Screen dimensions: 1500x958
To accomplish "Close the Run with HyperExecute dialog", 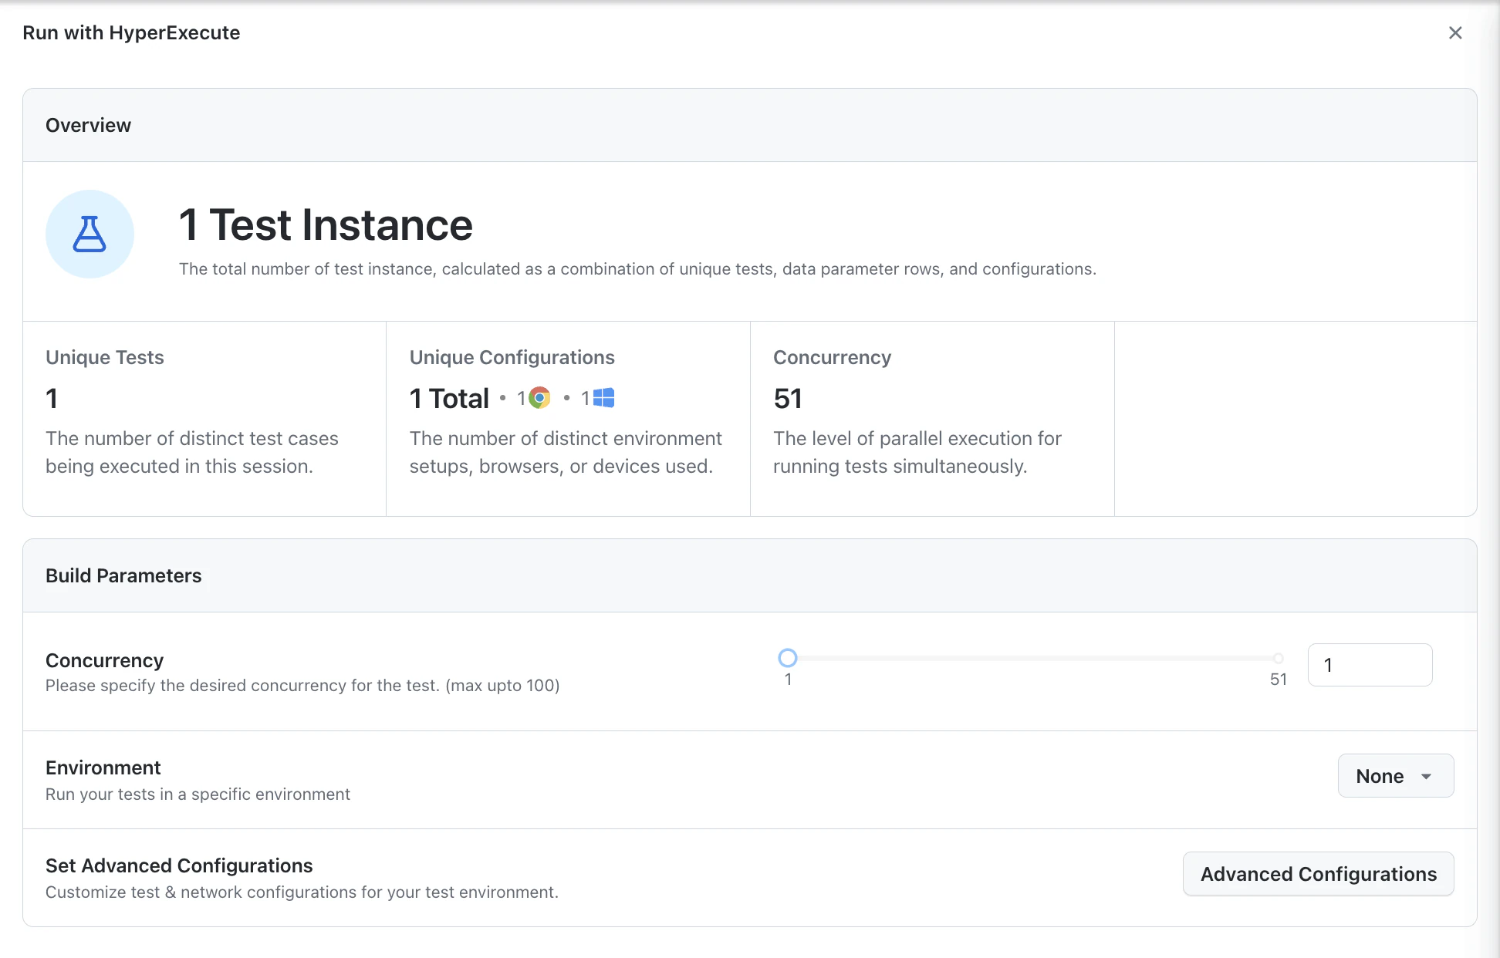I will [x=1455, y=32].
